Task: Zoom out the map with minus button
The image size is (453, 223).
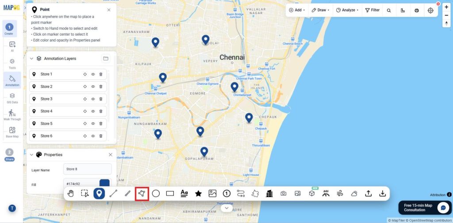Action: (x=446, y=15)
